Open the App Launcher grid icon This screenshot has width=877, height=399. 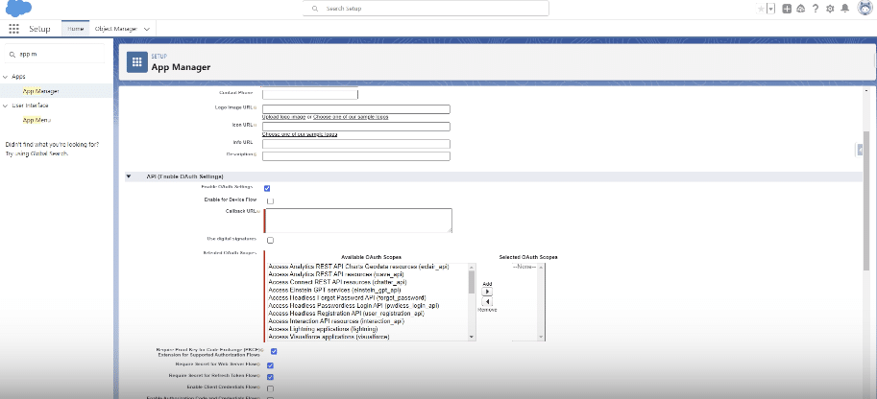pos(14,29)
